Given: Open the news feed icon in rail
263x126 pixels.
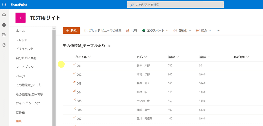Looking at the screenshot, I should tap(4, 35).
